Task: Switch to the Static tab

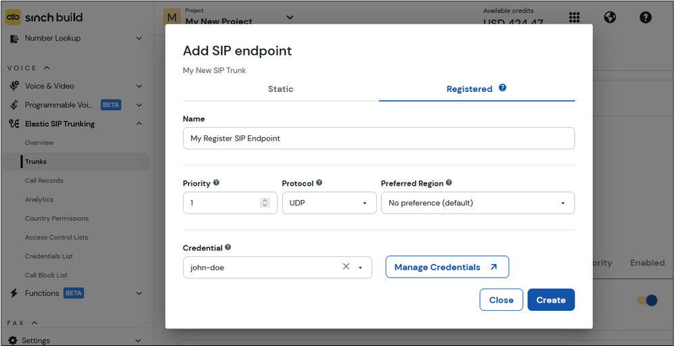Action: [281, 89]
